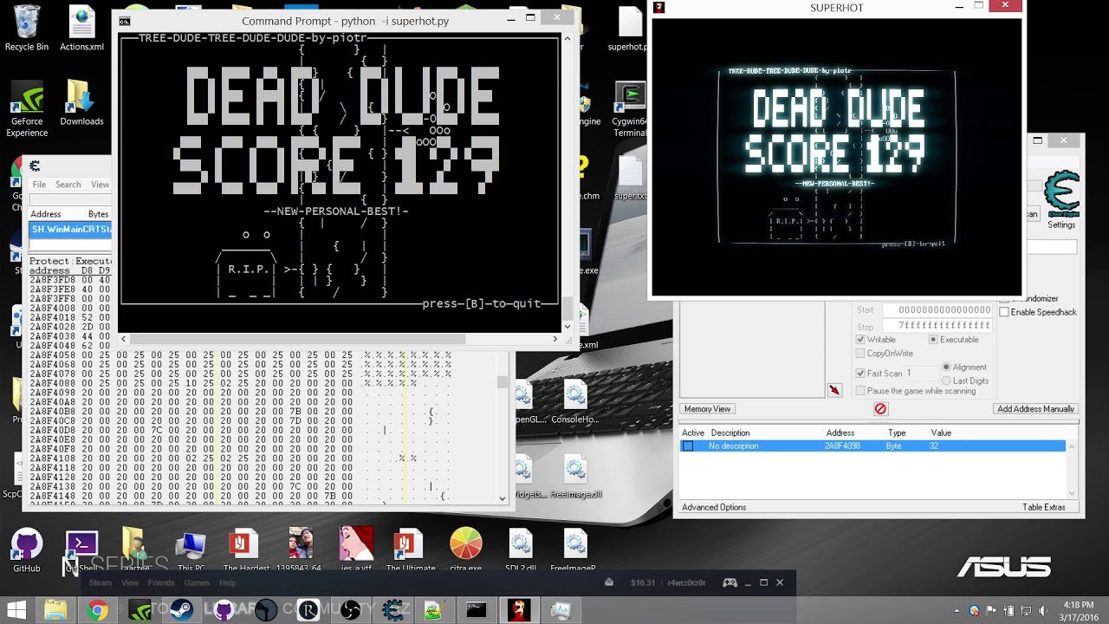Switch to Command Prompt in the taskbar
Image resolution: width=1109 pixels, height=624 pixels.
pos(477,610)
